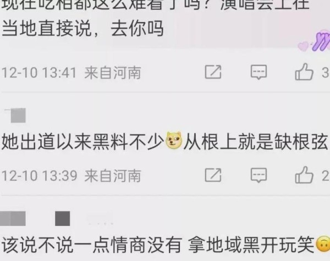Image resolution: width=330 pixels, height=261 pixels.
Task: Tap the purple fan badge sticker
Action: coord(315,41)
